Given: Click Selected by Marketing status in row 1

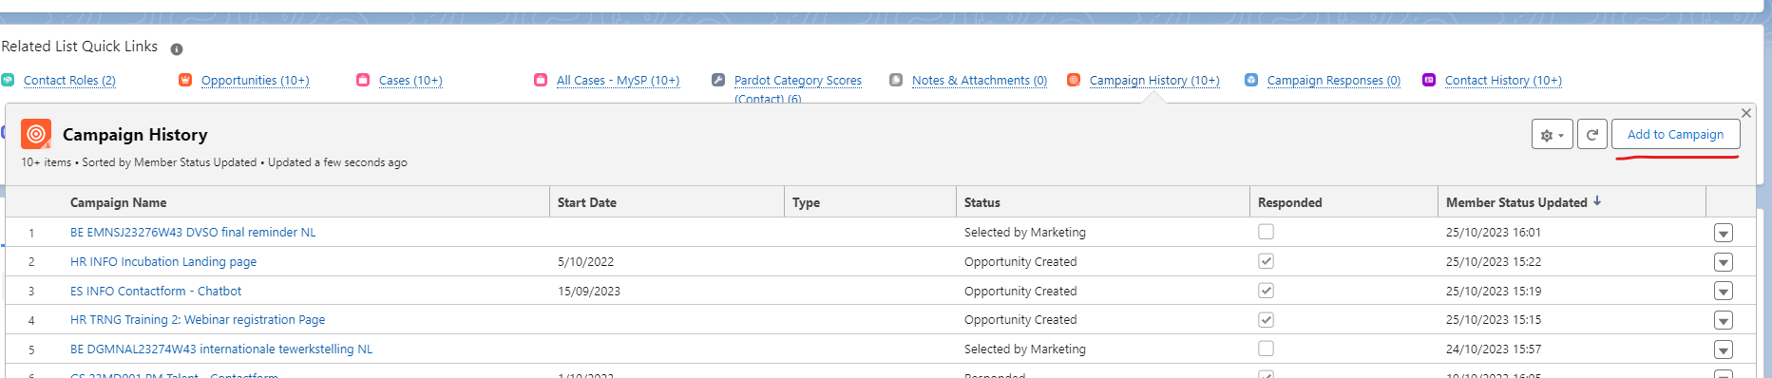Looking at the screenshot, I should (x=1025, y=233).
